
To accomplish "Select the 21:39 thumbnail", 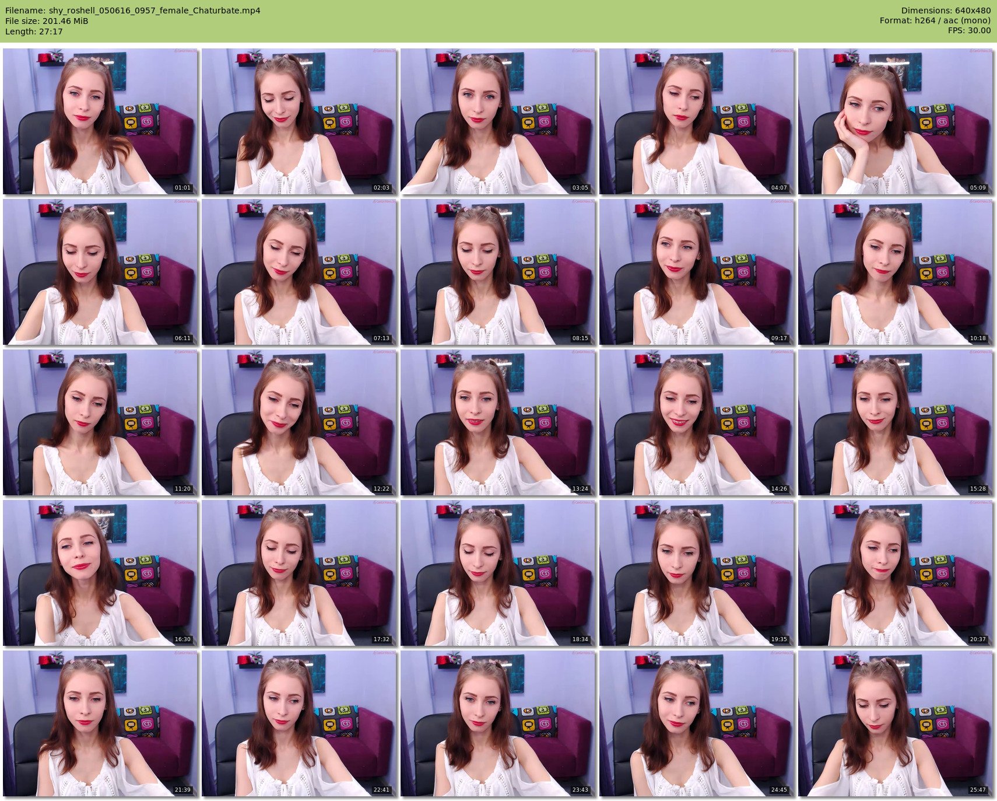I will (x=100, y=723).
